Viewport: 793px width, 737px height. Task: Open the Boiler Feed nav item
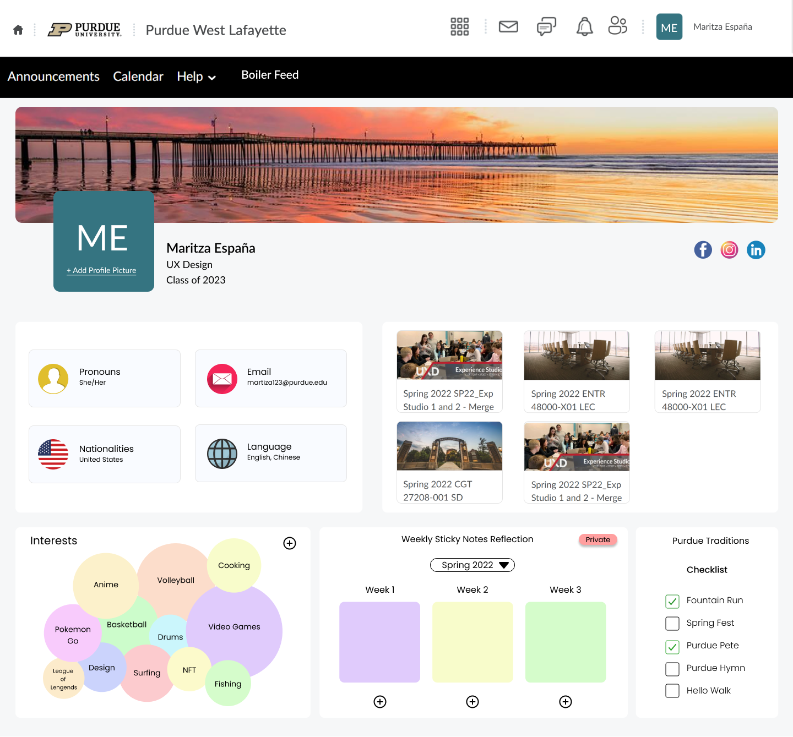(x=270, y=75)
